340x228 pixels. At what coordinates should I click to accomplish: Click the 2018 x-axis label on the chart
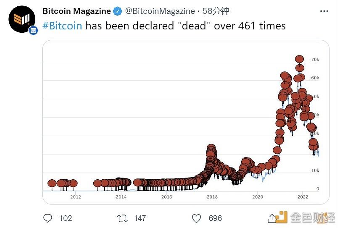tap(212, 197)
